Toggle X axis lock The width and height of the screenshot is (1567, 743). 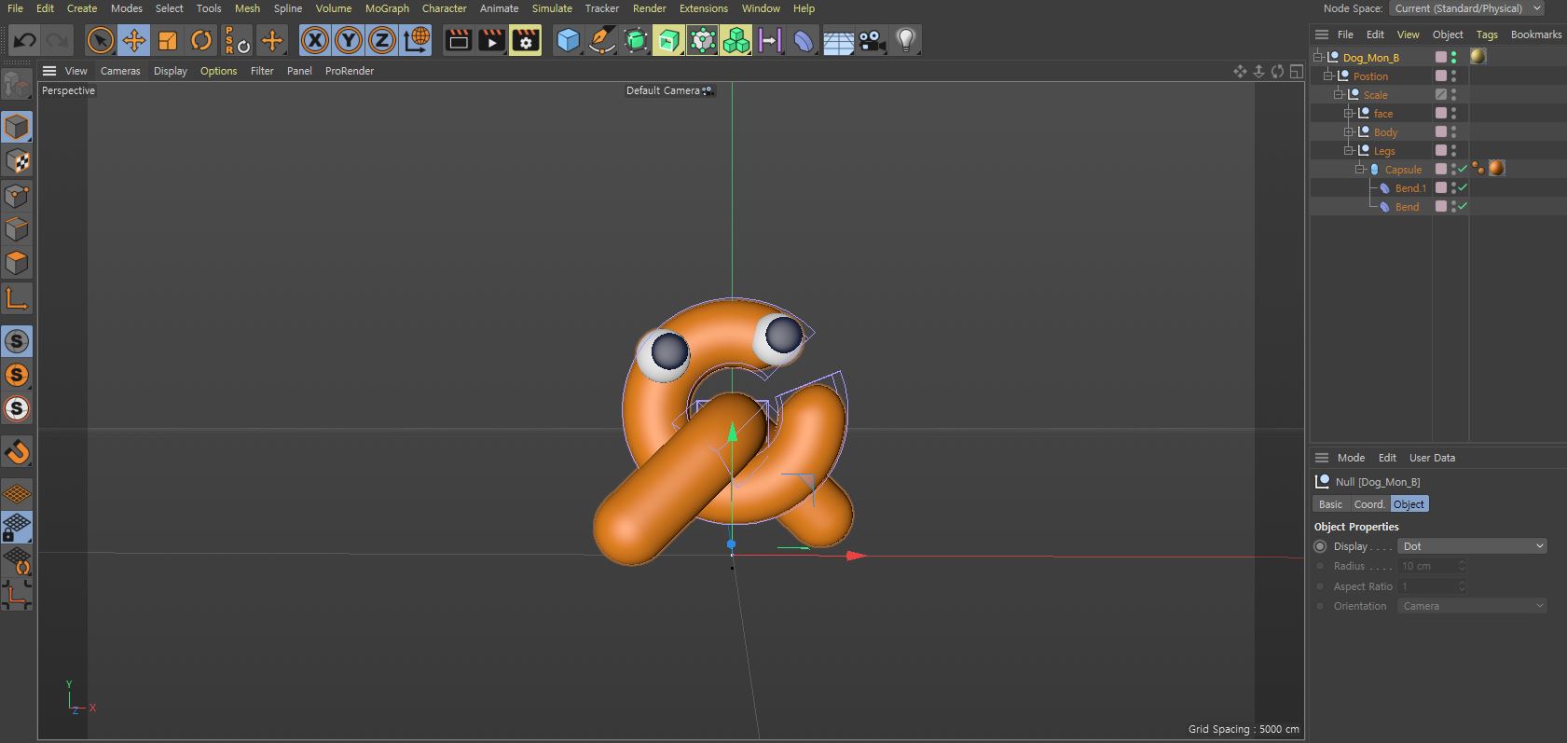click(x=315, y=40)
